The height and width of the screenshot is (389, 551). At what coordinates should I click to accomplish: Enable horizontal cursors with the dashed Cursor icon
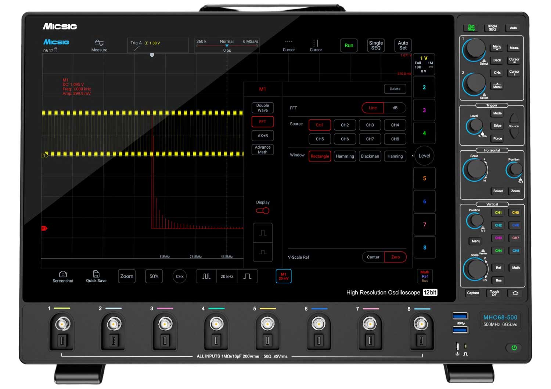(289, 45)
